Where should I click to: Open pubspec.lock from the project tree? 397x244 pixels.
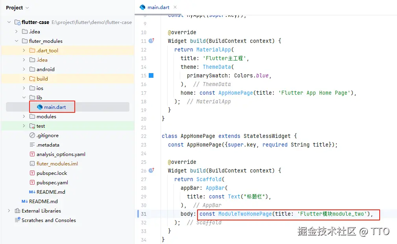(52, 173)
